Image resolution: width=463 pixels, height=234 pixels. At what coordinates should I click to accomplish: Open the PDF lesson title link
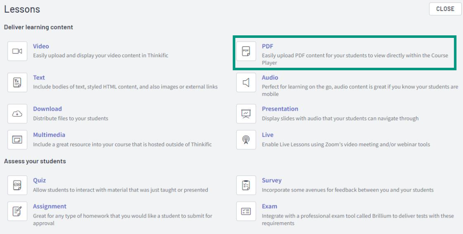pos(267,46)
